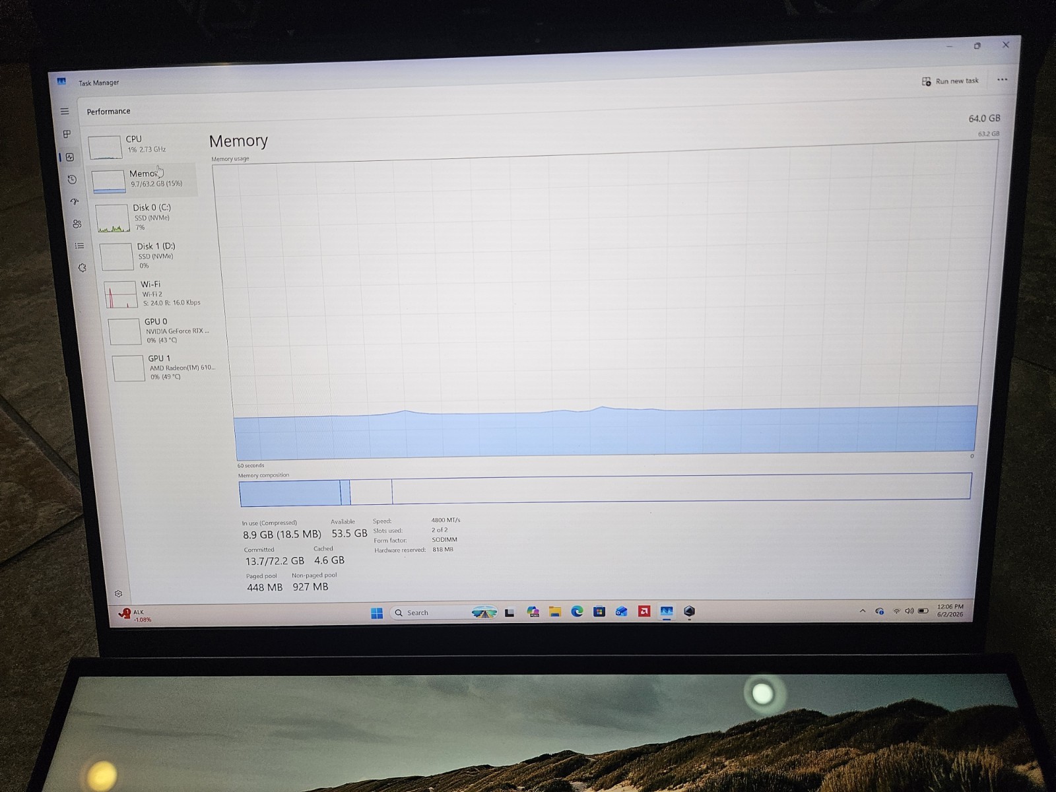Viewport: 1056px width, 792px height.
Task: Click the volume speaker tray icon
Action: click(909, 610)
